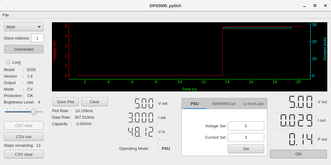Switch to the NiMH/NiCad tab
331x165 pixels.
point(224,104)
